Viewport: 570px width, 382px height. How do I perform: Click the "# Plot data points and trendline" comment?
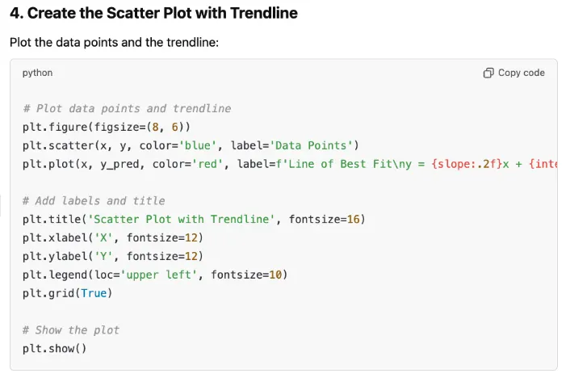[x=127, y=108]
